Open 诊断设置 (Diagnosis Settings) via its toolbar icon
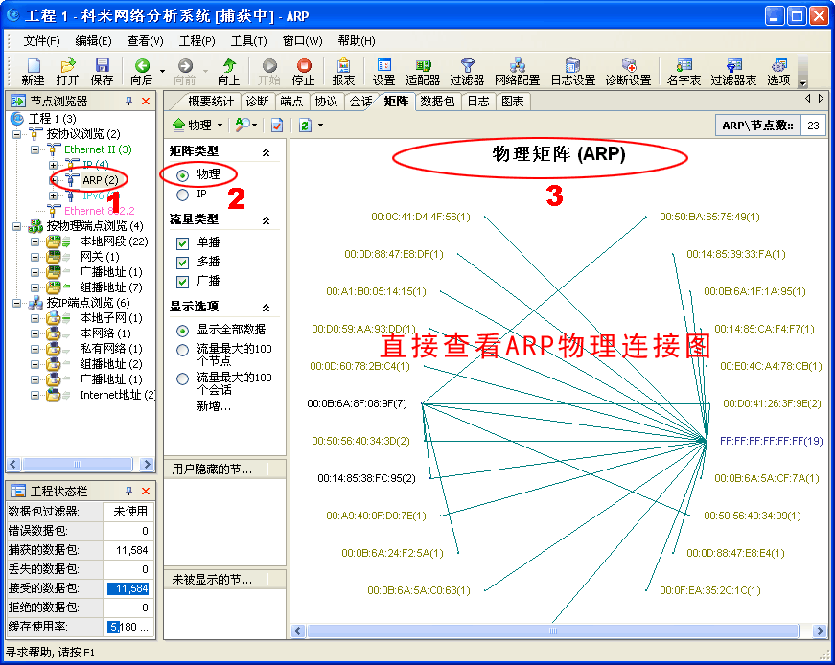 click(x=628, y=67)
